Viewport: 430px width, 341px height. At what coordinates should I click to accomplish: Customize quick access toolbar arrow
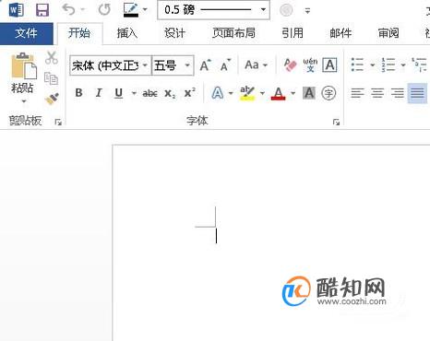click(x=307, y=10)
